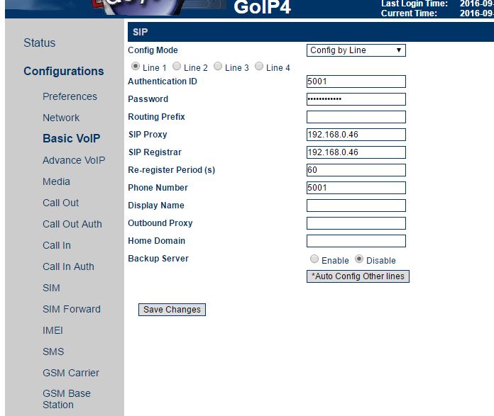Navigate to SIM Forward settings
The image size is (494, 416).
[x=72, y=309]
